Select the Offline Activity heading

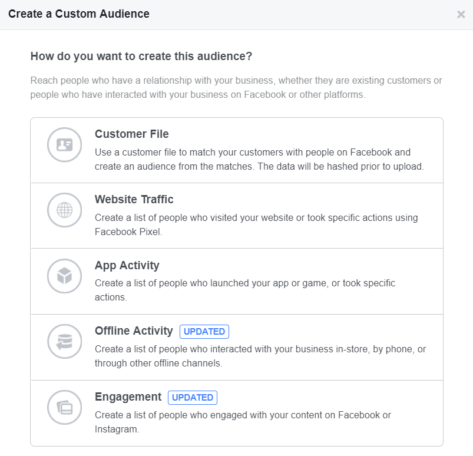tap(134, 331)
